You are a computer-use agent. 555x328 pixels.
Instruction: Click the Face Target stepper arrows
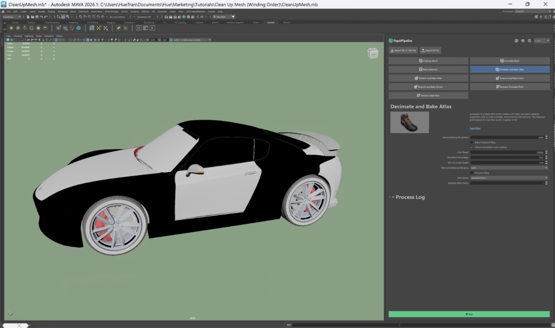(x=546, y=152)
